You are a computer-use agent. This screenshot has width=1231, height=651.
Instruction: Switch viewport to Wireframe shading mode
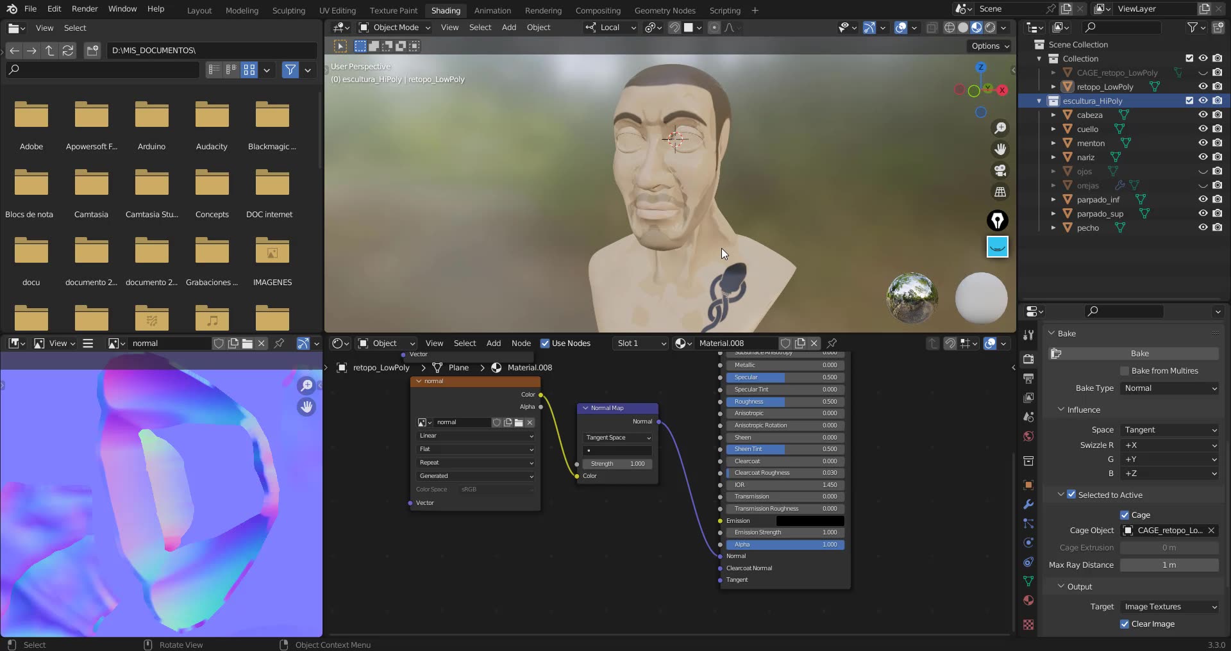click(950, 28)
